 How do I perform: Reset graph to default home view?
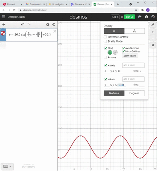(153, 45)
